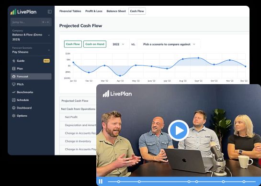Click the Feb '22 axis label
This screenshot has width=261, height=186.
click(89, 81)
